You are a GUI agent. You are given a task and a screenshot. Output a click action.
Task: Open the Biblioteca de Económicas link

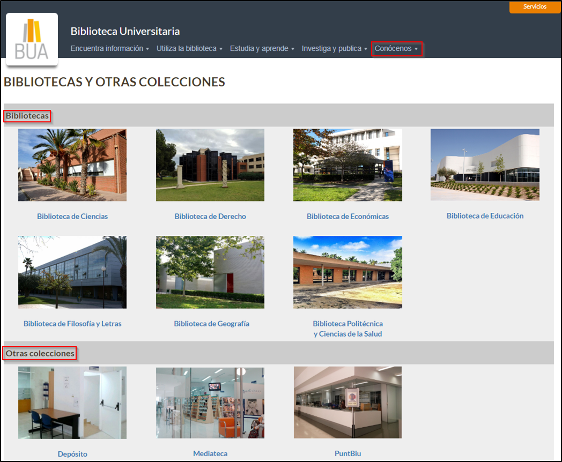tap(347, 216)
